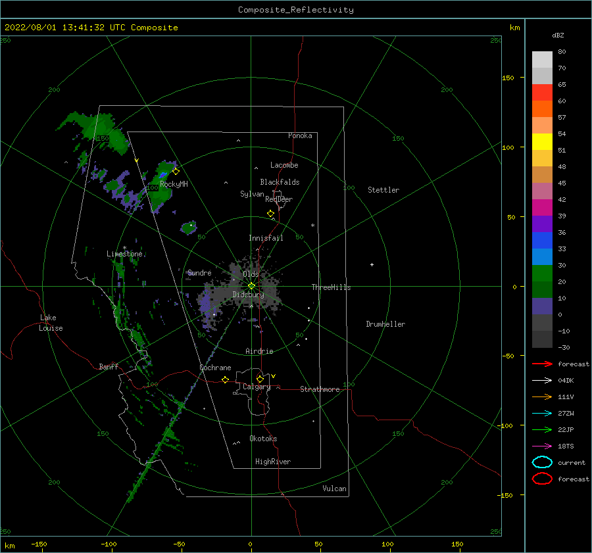Click the white 04DK arrow in legend

tap(542, 381)
